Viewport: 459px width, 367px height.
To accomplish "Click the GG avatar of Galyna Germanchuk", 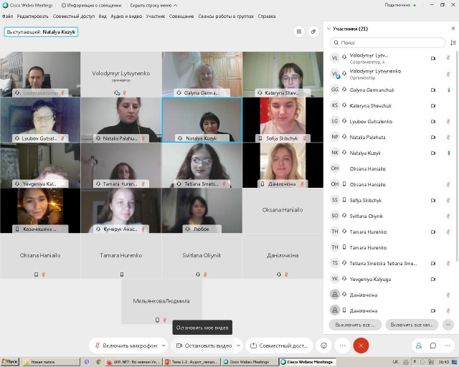I will (335, 90).
